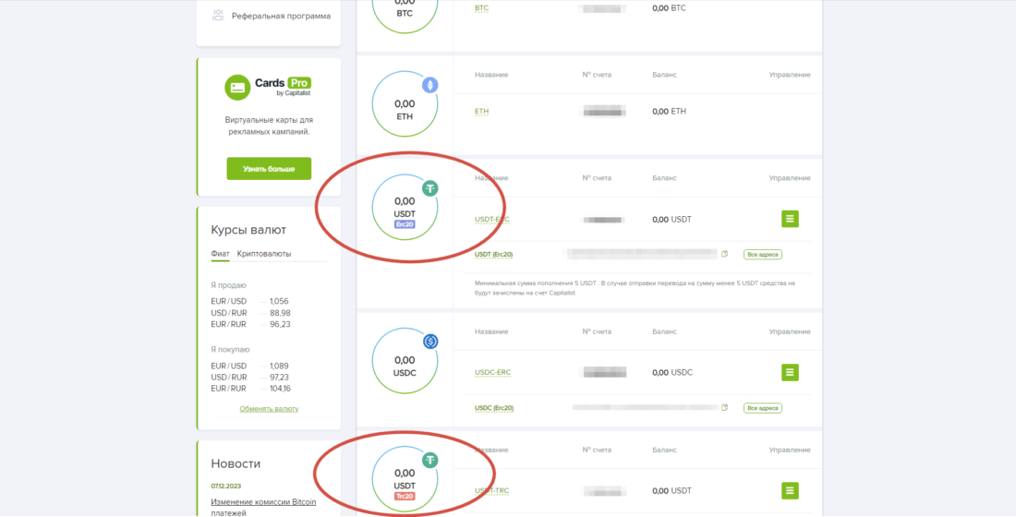Viewport: 1016px width, 517px height.
Task: Click the news date 07.12.2023
Action: (x=226, y=486)
